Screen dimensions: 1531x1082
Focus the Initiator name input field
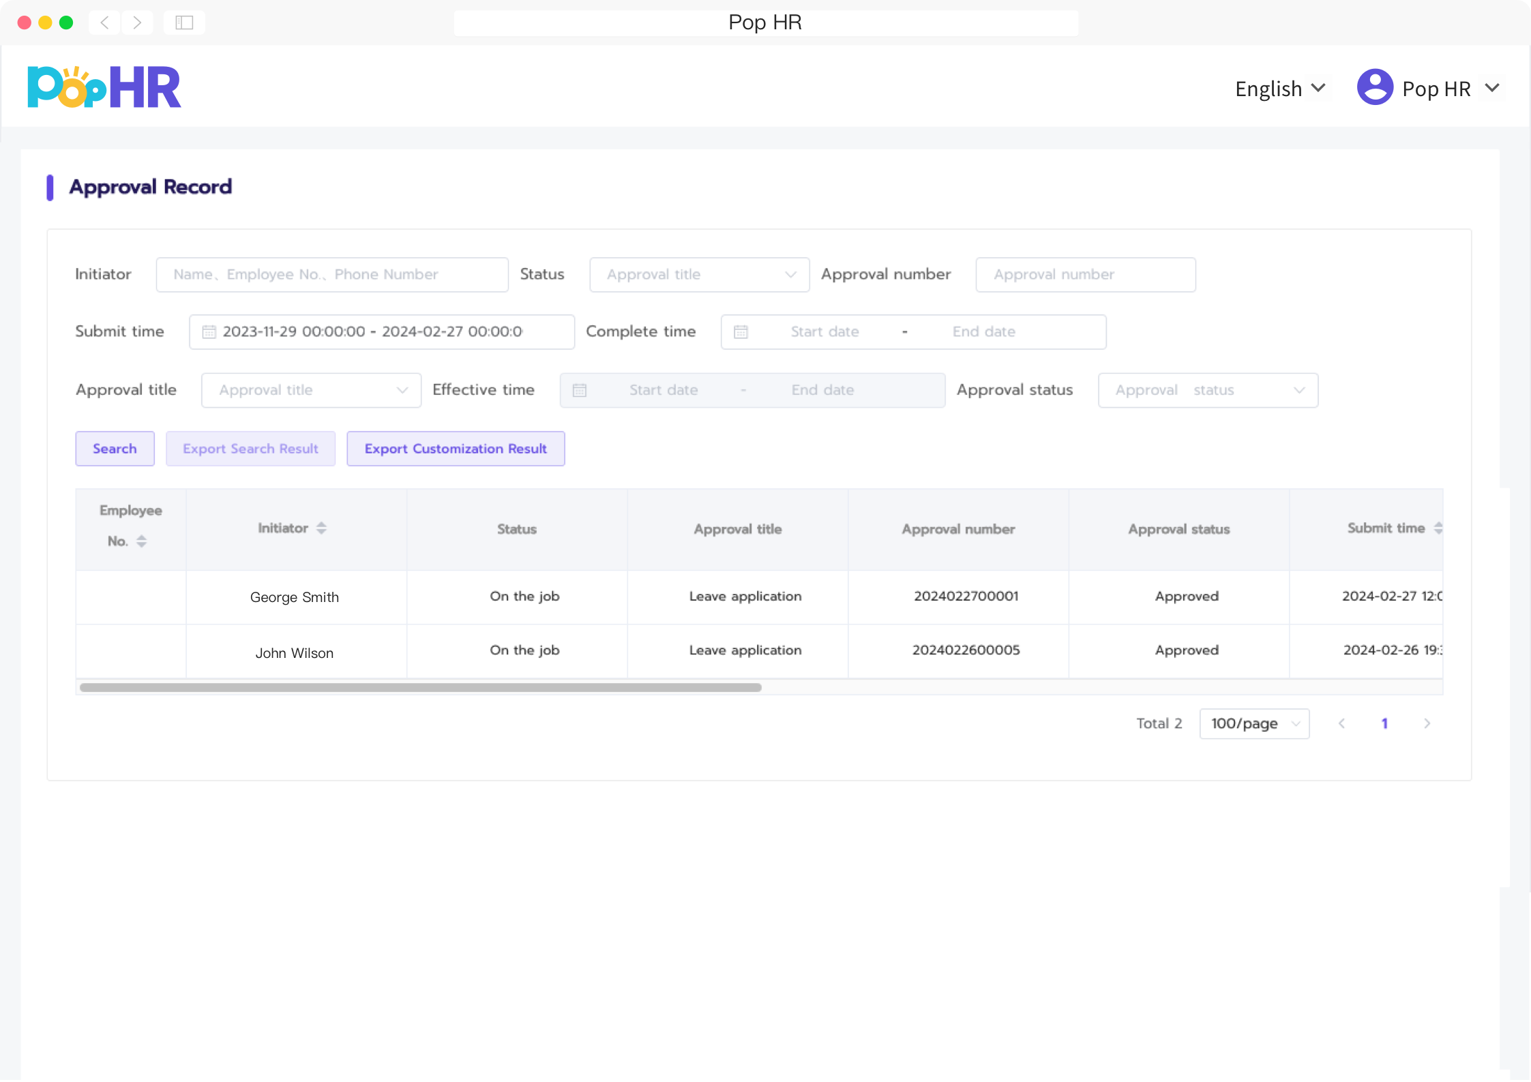pos(331,275)
